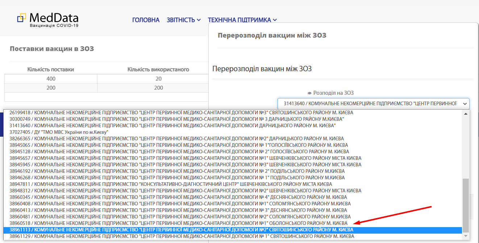
Task: Choose option 37027405 ДУ ТМО МВС України
Action: pyautogui.click(x=59, y=132)
